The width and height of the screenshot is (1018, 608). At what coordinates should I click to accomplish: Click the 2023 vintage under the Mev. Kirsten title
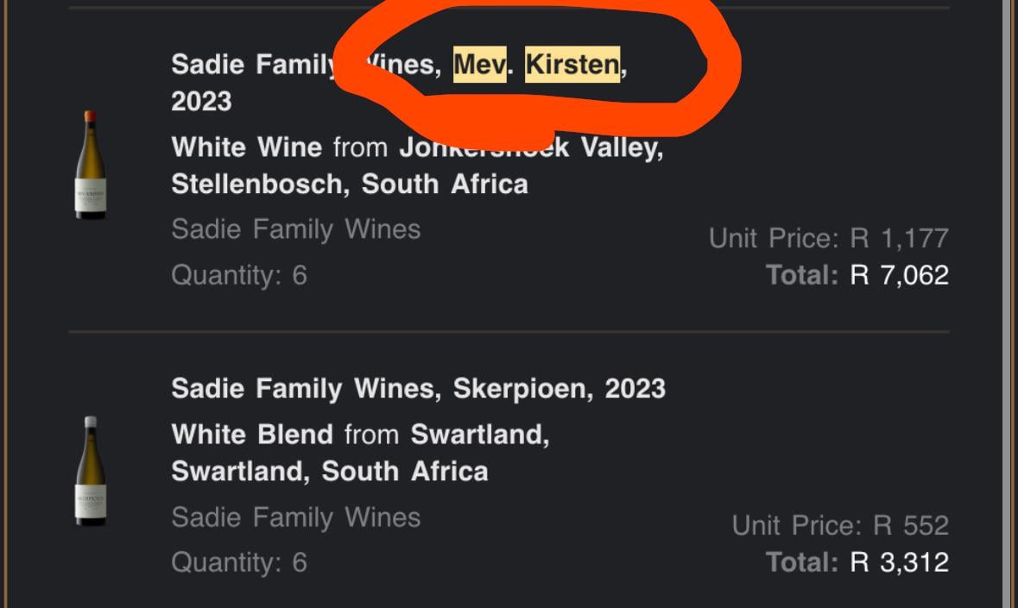[x=201, y=102]
